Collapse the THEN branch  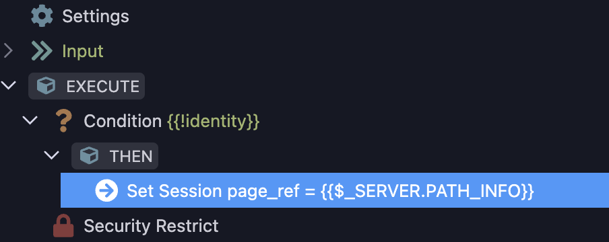[x=51, y=155]
